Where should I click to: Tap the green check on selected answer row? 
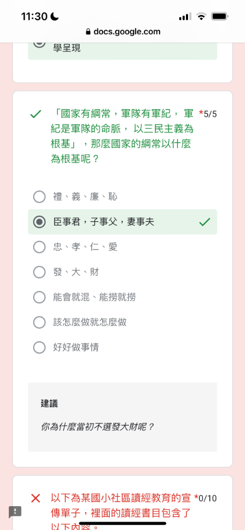point(205,222)
